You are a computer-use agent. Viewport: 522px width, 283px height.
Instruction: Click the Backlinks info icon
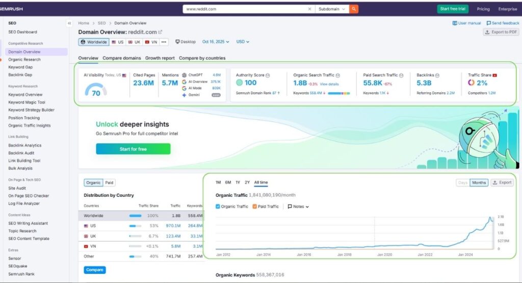[x=437, y=75]
